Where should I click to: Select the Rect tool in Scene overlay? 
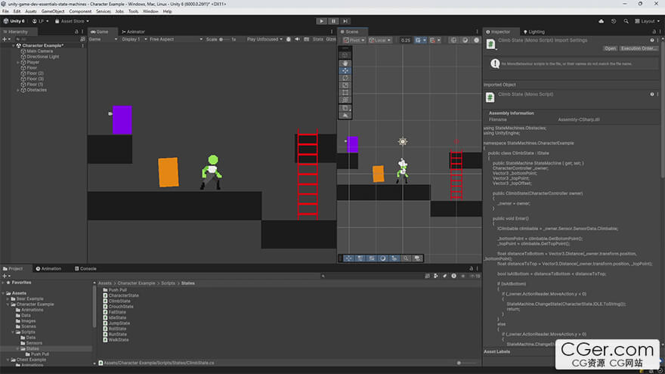(x=345, y=93)
